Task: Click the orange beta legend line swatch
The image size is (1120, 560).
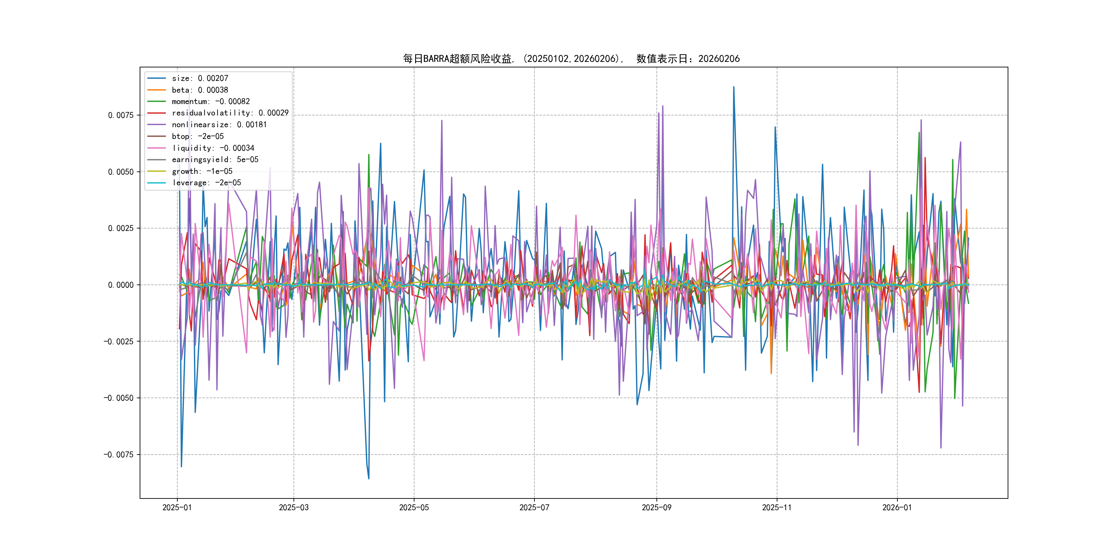Action: point(157,90)
